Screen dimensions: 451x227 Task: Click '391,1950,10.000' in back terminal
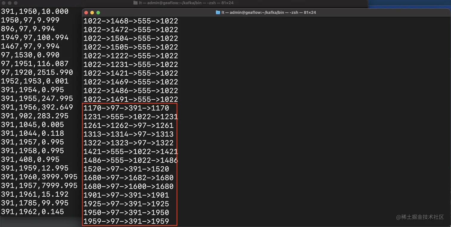click(35, 12)
